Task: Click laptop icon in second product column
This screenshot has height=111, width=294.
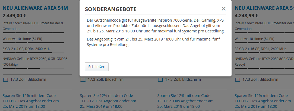Action: [83, 80]
